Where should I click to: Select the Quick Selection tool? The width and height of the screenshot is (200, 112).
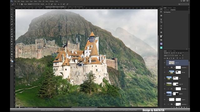click(x=12, y=17)
